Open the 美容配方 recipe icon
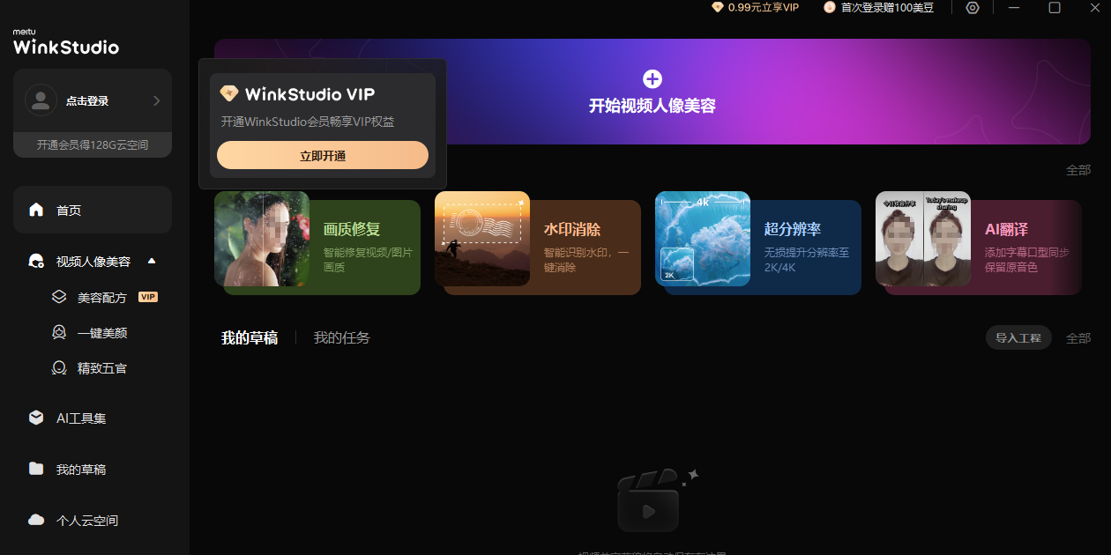Image resolution: width=1111 pixels, height=555 pixels. pyautogui.click(x=60, y=297)
